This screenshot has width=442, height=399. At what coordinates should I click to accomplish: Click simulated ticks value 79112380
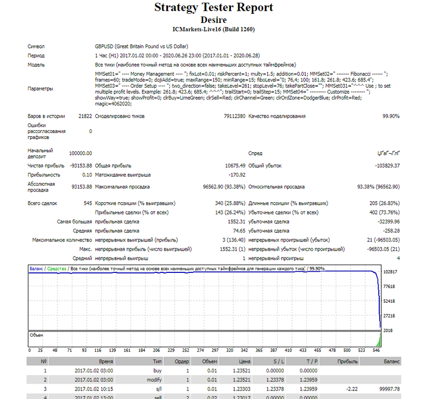235,116
